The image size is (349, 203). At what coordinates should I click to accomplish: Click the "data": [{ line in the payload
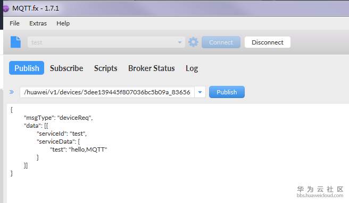click(x=36, y=126)
